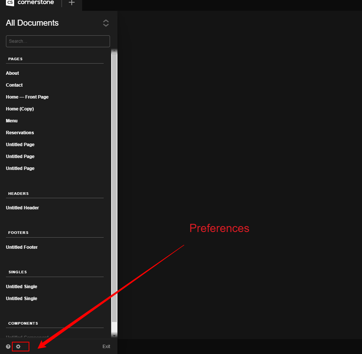Open the Contact page
The height and width of the screenshot is (354, 362).
click(x=14, y=85)
